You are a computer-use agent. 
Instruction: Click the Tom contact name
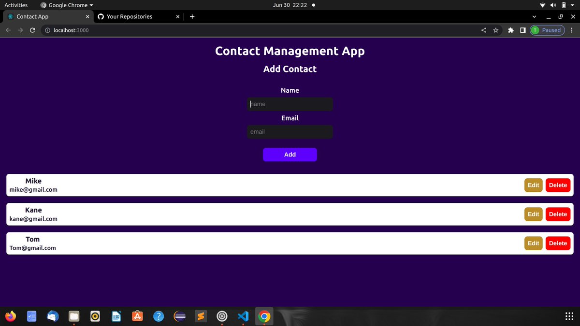33,239
